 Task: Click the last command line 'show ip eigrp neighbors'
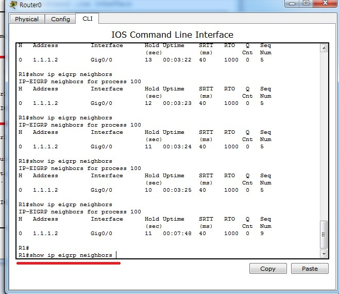(65, 255)
